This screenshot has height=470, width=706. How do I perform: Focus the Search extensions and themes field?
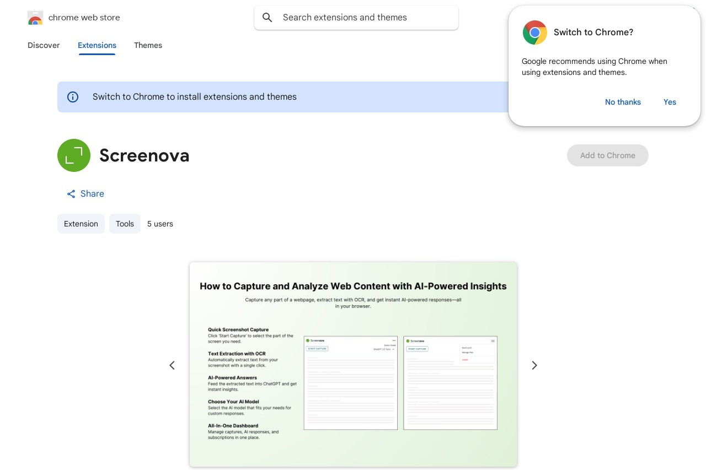click(x=356, y=18)
